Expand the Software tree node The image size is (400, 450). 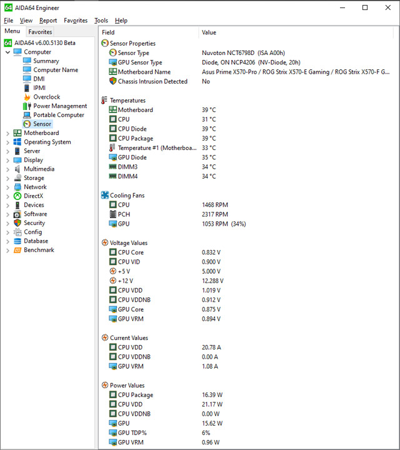coord(7,214)
